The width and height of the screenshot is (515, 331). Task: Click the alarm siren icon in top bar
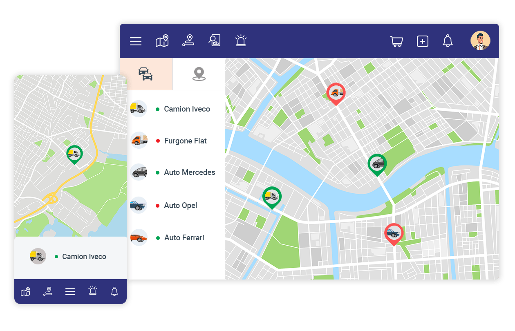pyautogui.click(x=241, y=41)
